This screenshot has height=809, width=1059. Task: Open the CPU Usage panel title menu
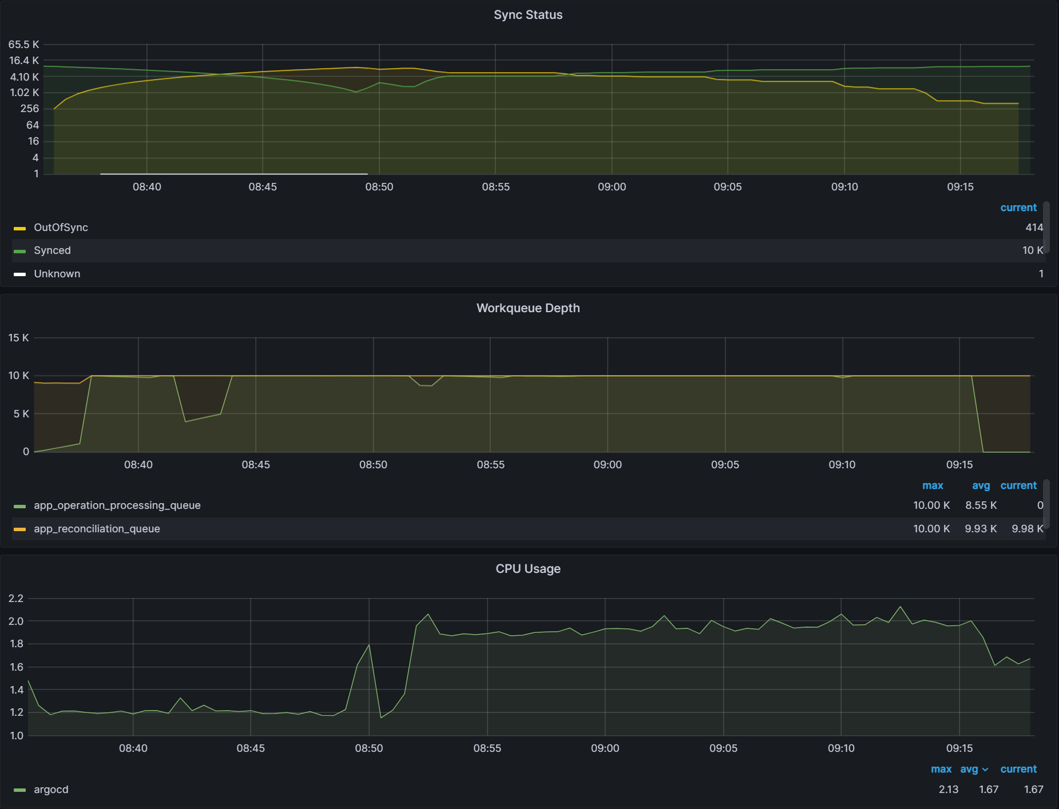[x=527, y=568]
